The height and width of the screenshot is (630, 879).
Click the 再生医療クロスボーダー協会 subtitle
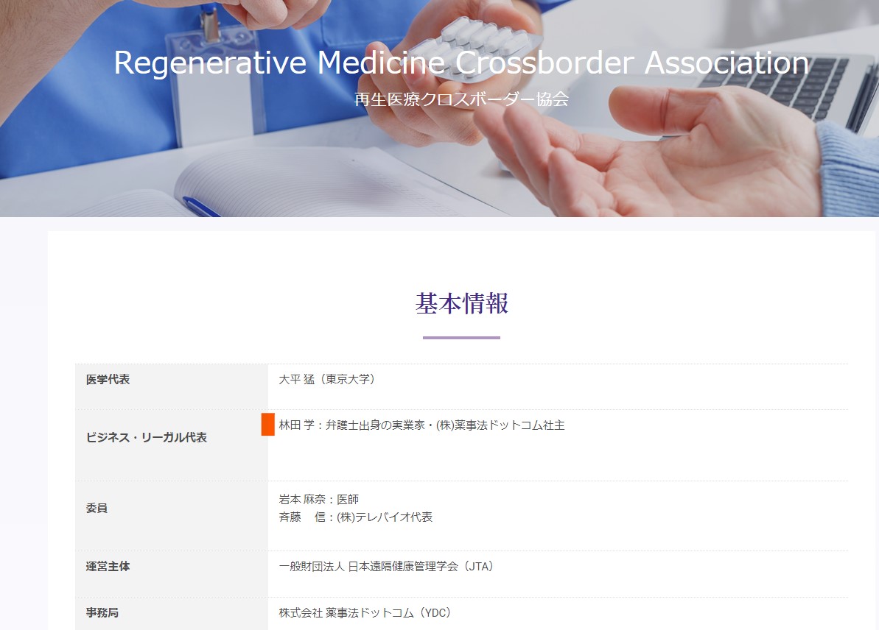tap(461, 99)
